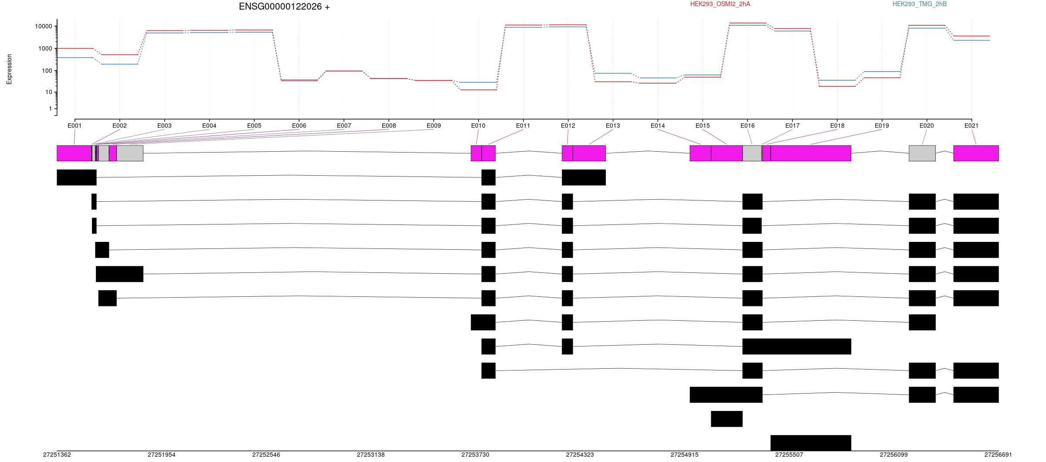This screenshot has width=1046, height=462.
Task: Click genomic coordinate 27251954
Action: 162,455
